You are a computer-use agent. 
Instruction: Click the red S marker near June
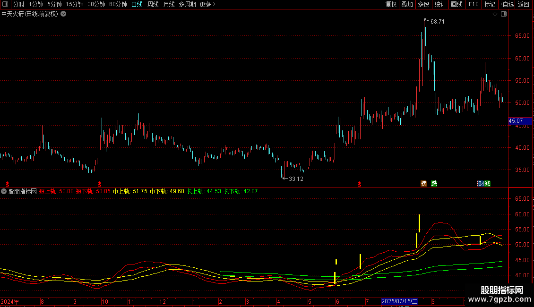(x=359, y=184)
